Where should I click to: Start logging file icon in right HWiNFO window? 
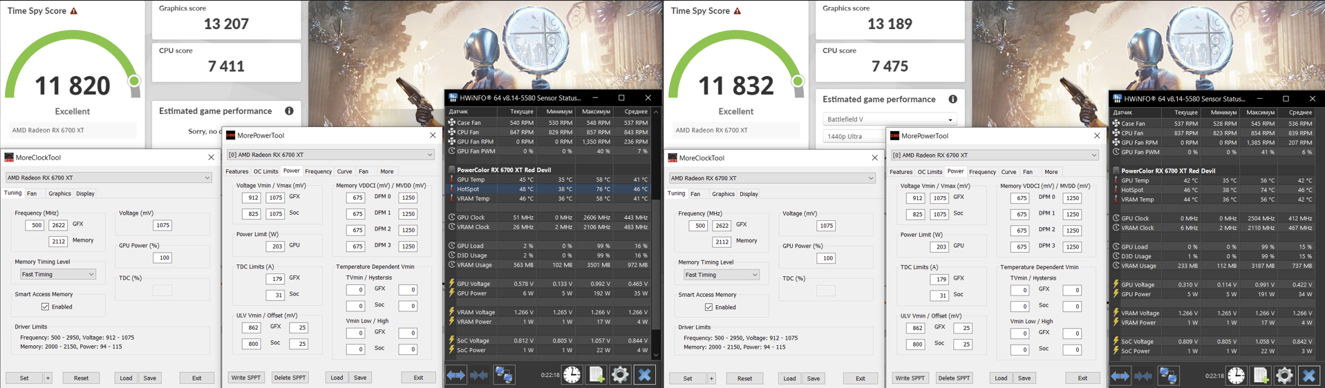click(x=1260, y=376)
